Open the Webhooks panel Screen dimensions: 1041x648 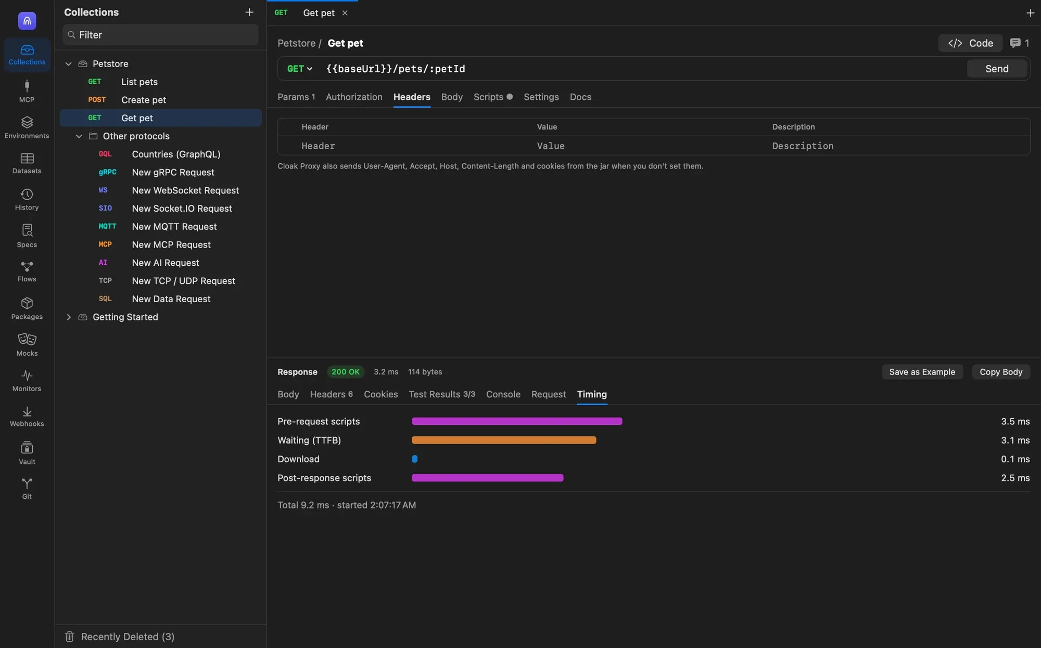click(x=27, y=417)
